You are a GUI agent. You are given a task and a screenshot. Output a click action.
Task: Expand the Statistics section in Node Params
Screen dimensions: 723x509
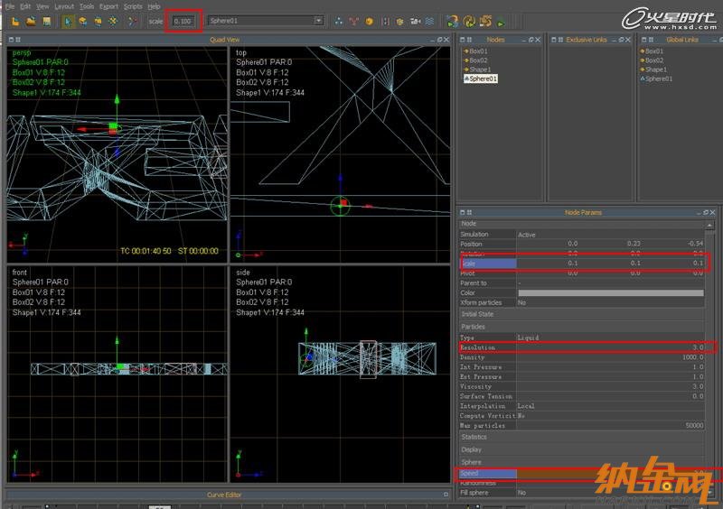[474, 437]
